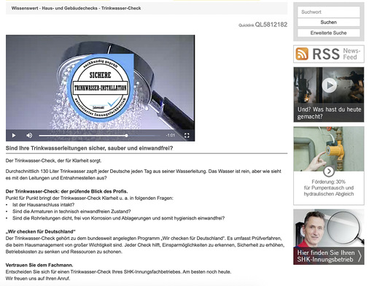Click the Sichere Trinkwasser-Installation seal in video

[100, 88]
